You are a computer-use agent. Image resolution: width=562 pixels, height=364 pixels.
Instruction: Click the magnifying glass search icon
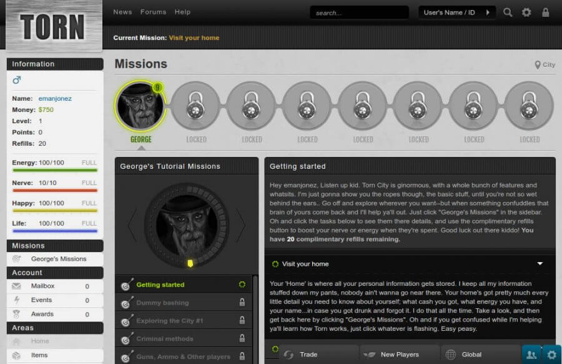tap(508, 13)
